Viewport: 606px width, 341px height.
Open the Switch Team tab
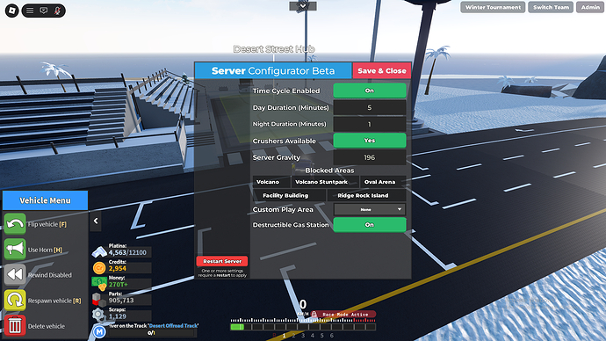pyautogui.click(x=551, y=7)
